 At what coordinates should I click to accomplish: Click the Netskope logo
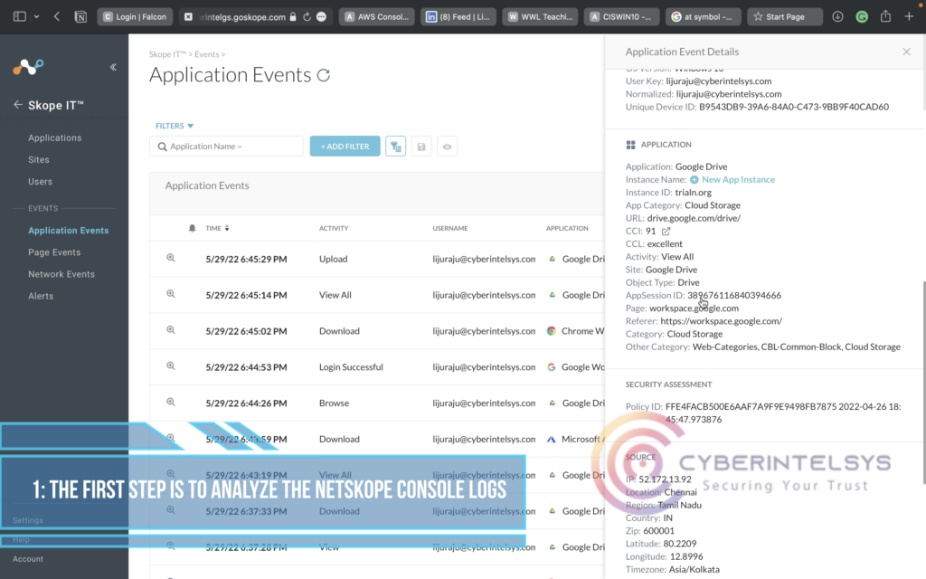coord(28,67)
